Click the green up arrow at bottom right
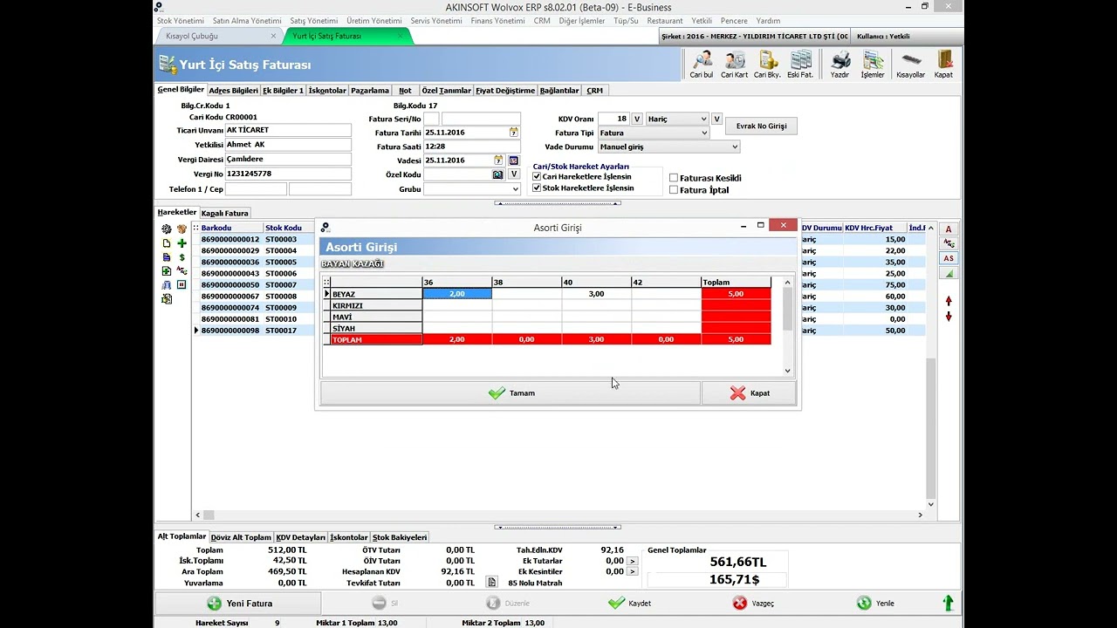 click(x=948, y=603)
